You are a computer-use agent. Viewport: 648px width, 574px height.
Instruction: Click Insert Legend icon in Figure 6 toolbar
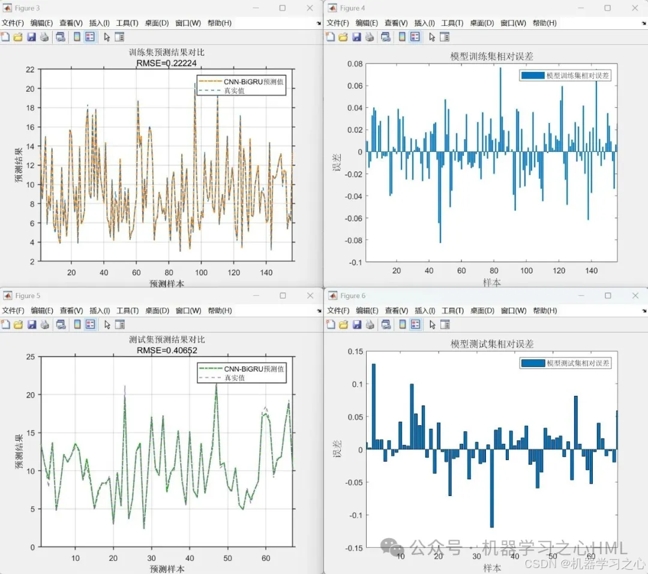[x=415, y=325]
